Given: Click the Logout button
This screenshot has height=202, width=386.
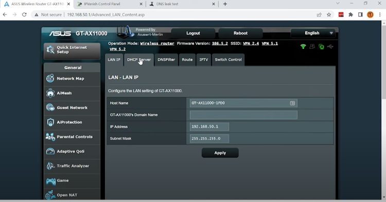Looking at the screenshot, I should (193, 33).
